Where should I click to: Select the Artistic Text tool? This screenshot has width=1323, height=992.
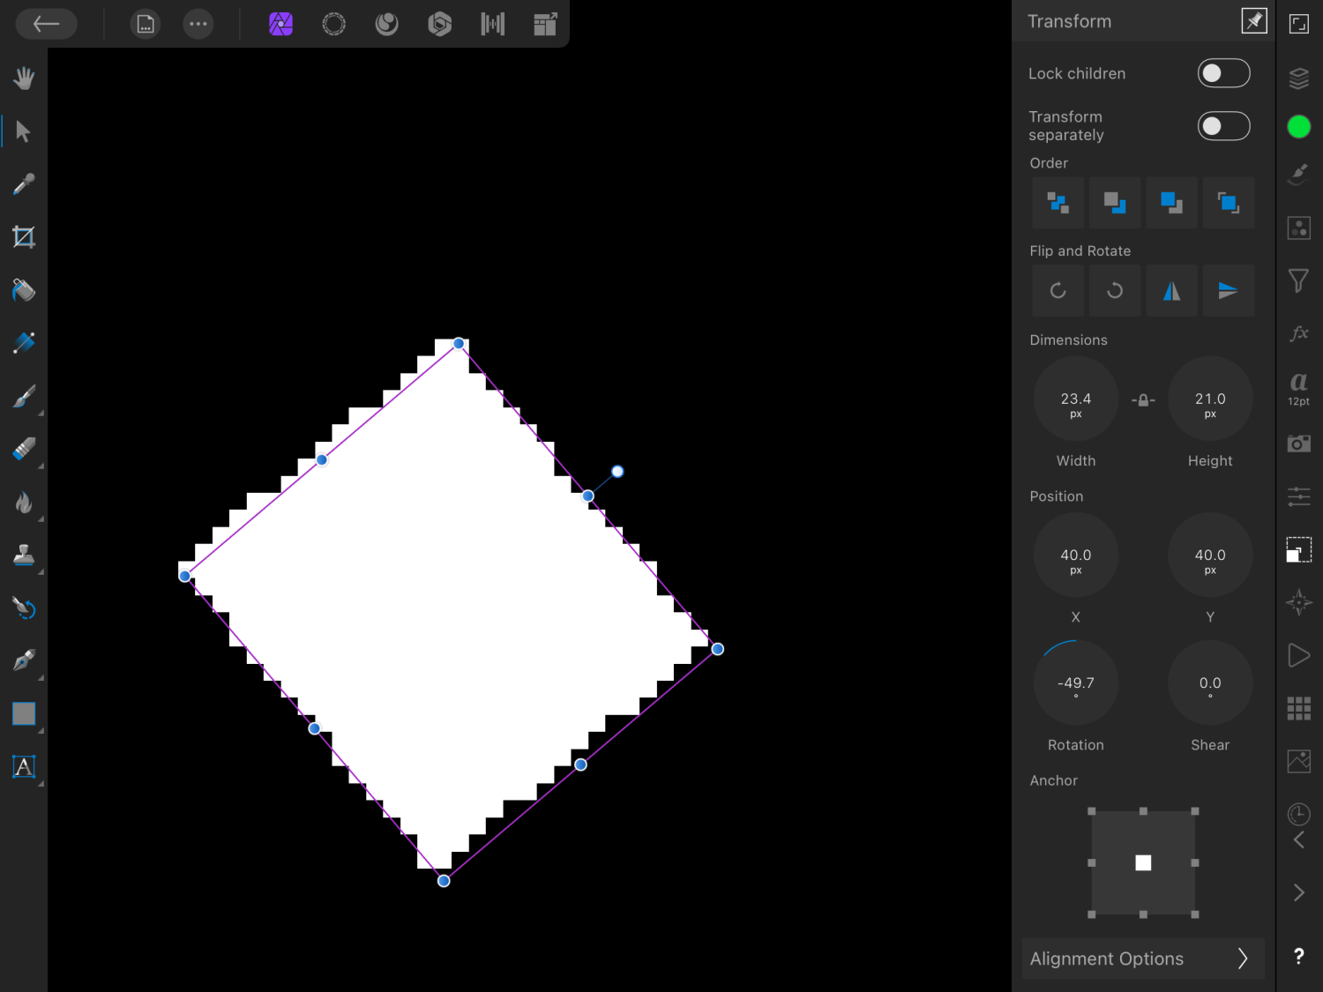coord(24,766)
